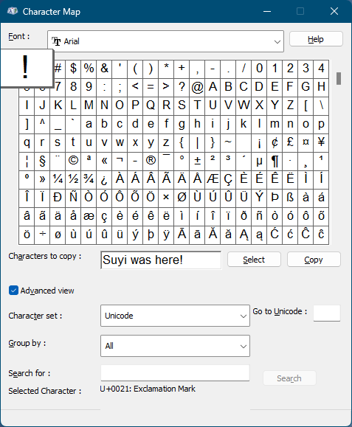Select the one half ½ fraction

pyautogui.click(x=73, y=179)
